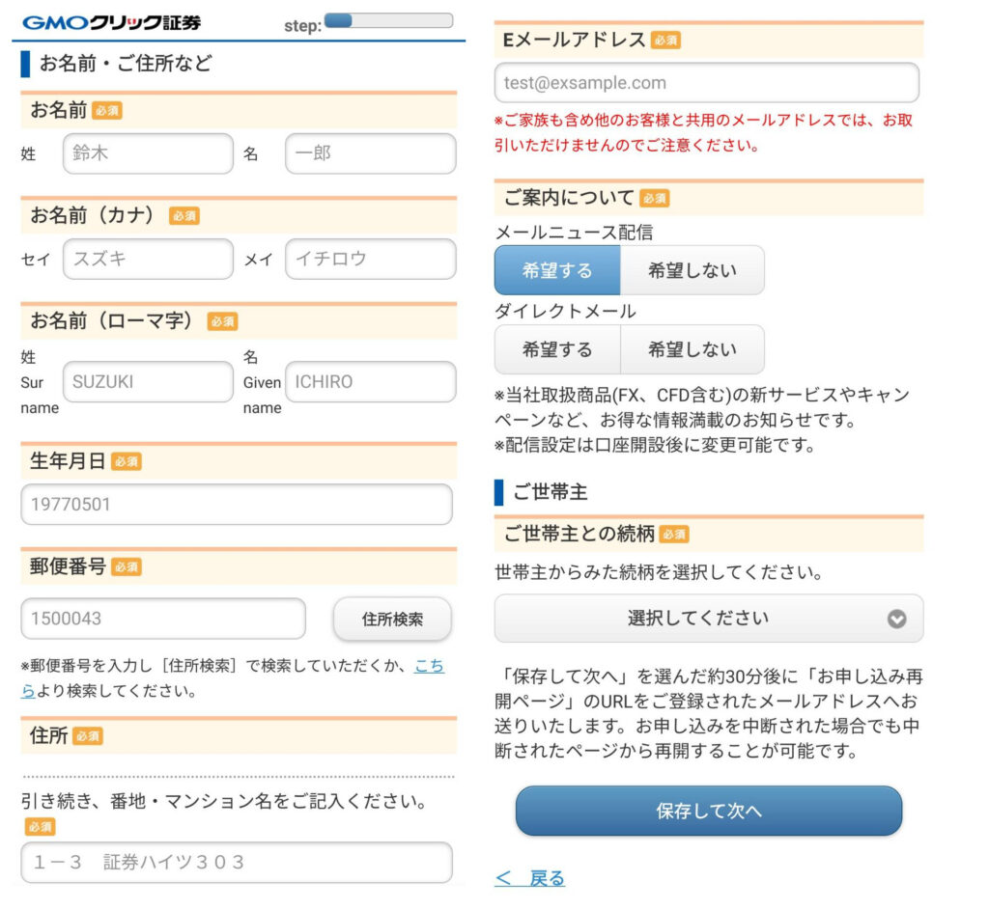The image size is (989, 910).
Task: Click the お名前・ご住所など section heading
Action: 126,63
